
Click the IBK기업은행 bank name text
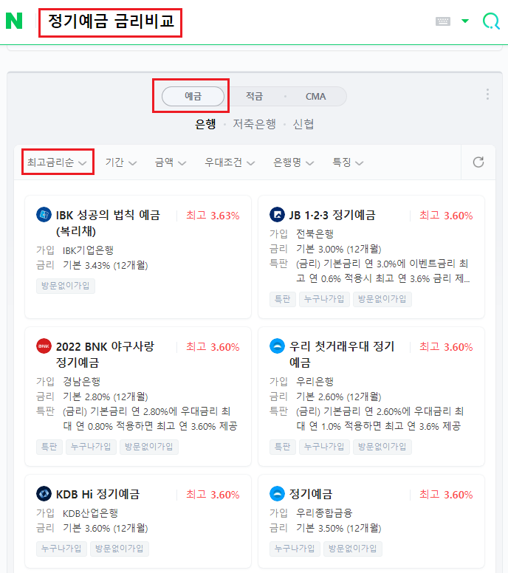click(x=88, y=250)
